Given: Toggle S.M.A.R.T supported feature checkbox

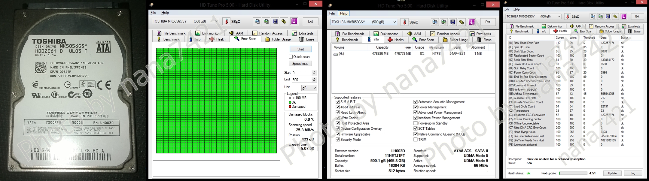Looking at the screenshot, I should coord(338,102).
